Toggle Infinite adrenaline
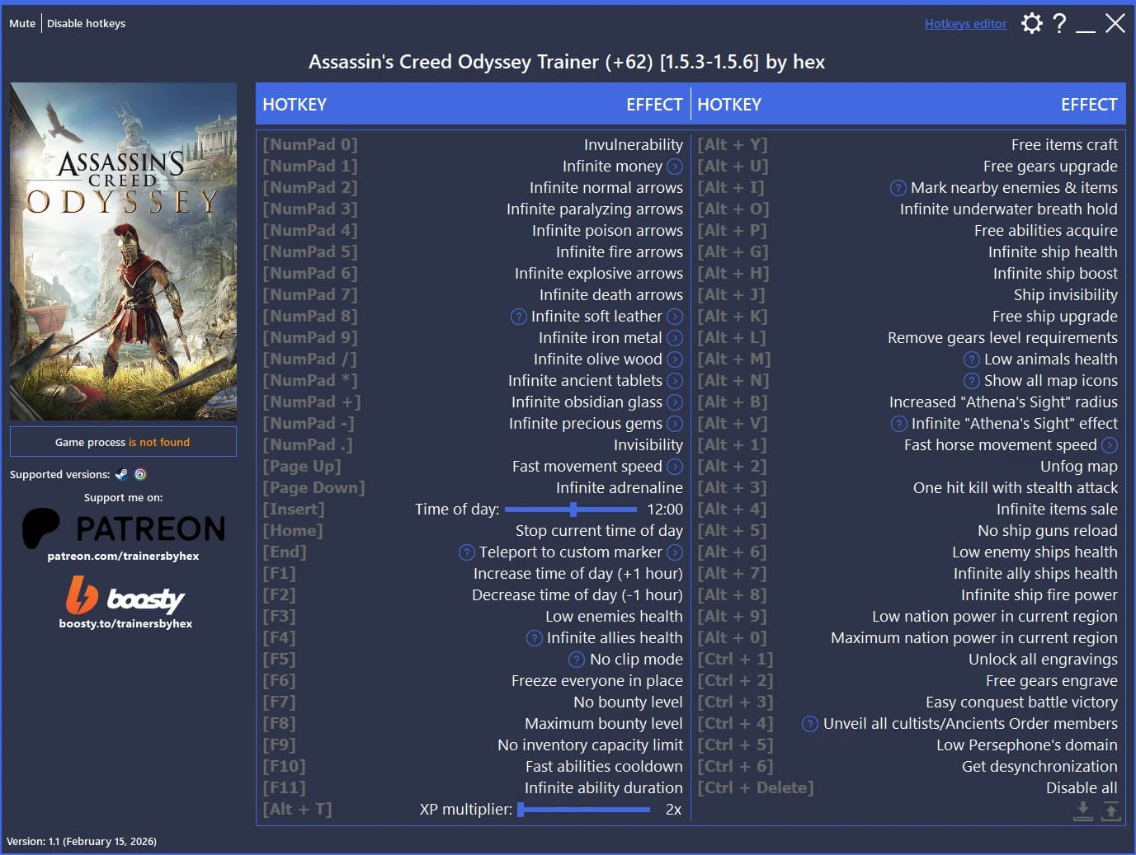The height and width of the screenshot is (855, 1136). [x=620, y=488]
